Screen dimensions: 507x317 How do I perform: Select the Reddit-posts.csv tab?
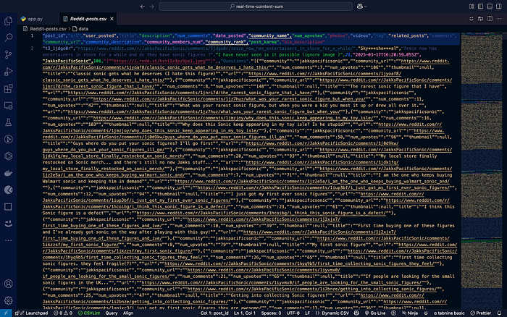coord(88,19)
